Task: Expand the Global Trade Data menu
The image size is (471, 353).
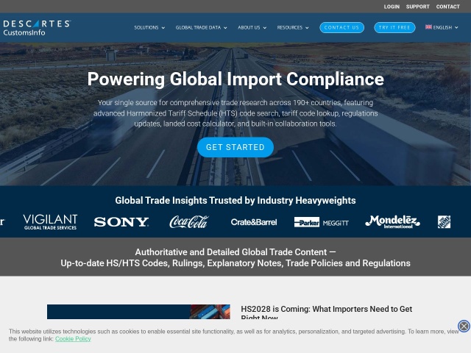Action: 201,28
